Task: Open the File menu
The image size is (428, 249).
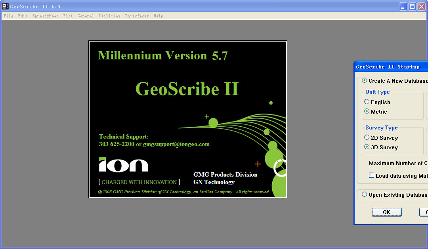Action: (8, 16)
